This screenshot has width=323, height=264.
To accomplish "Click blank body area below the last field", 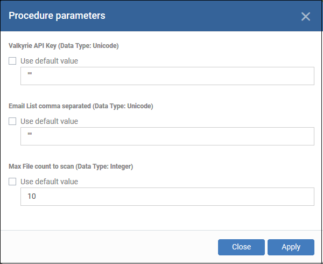I will click(x=160, y=218).
